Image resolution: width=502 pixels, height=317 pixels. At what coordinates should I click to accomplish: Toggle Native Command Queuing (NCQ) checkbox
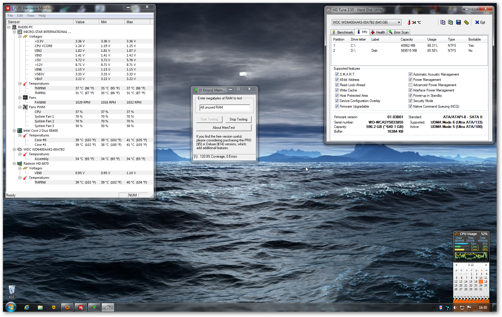coord(410,106)
